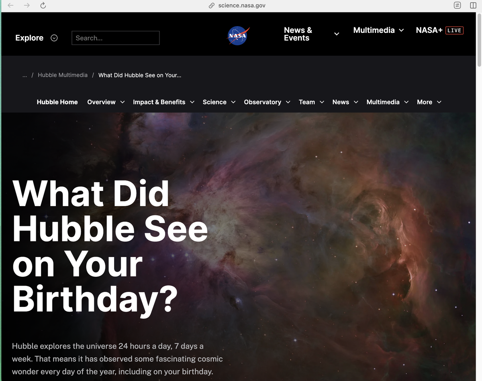This screenshot has height=381, width=482.
Task: Click News in Hubble nav bar
Action: coord(341,102)
